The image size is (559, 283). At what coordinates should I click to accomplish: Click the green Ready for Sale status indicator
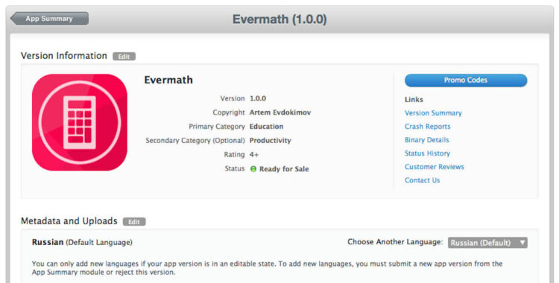pyautogui.click(x=253, y=169)
